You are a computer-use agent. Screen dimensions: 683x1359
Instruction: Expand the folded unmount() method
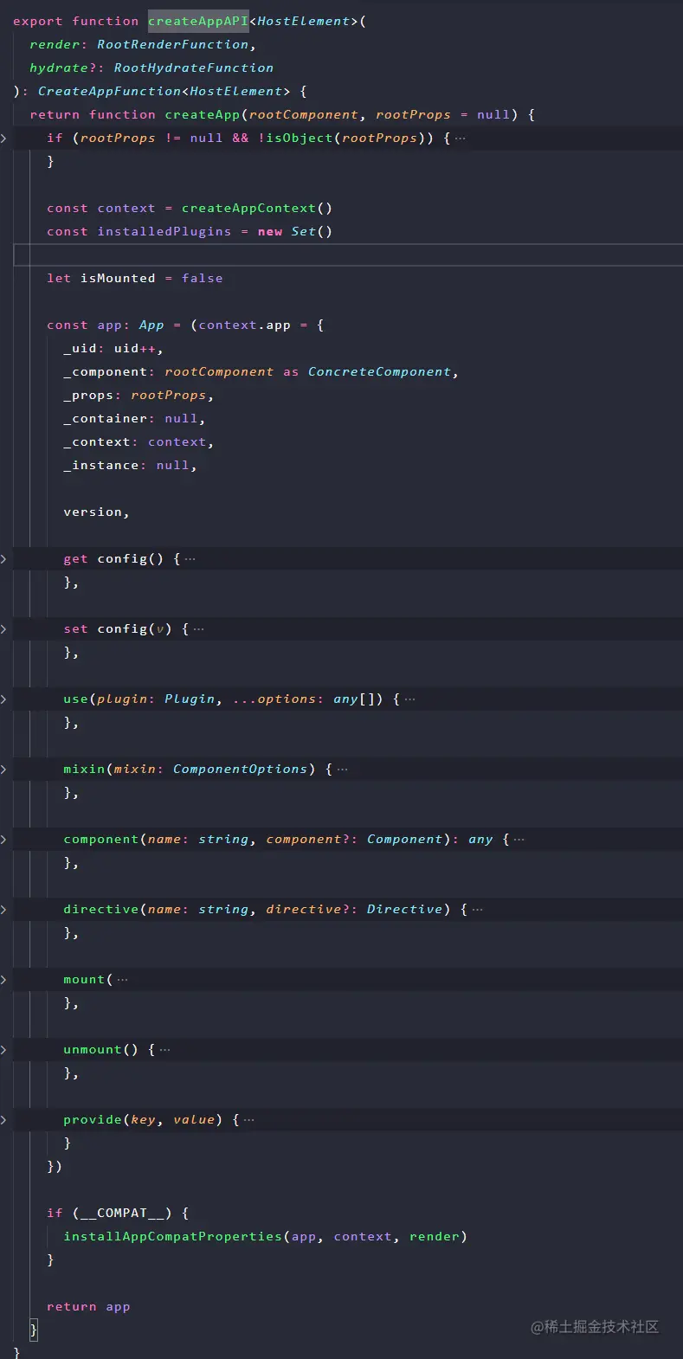tap(4, 1050)
